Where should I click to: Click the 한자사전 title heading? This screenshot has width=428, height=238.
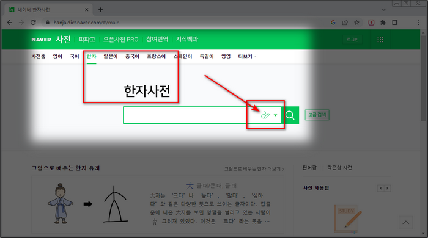pos(147,91)
